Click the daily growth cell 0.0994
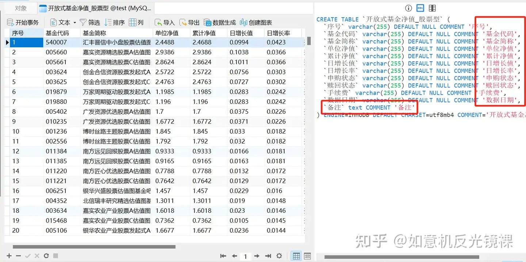The width and height of the screenshot is (526, 262). 246,42
